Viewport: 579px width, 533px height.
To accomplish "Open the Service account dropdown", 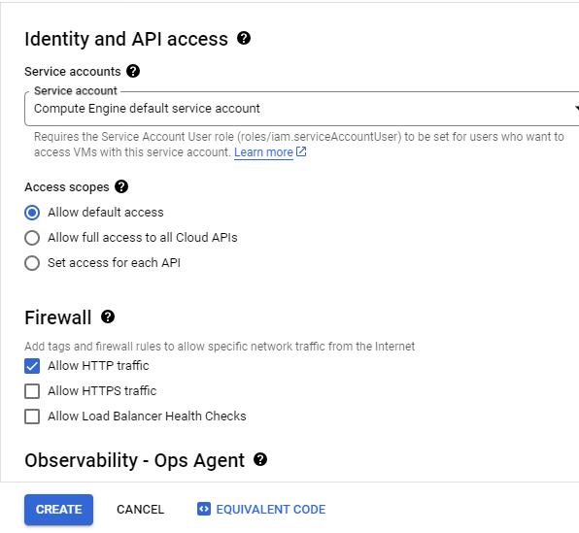I will pos(302,109).
